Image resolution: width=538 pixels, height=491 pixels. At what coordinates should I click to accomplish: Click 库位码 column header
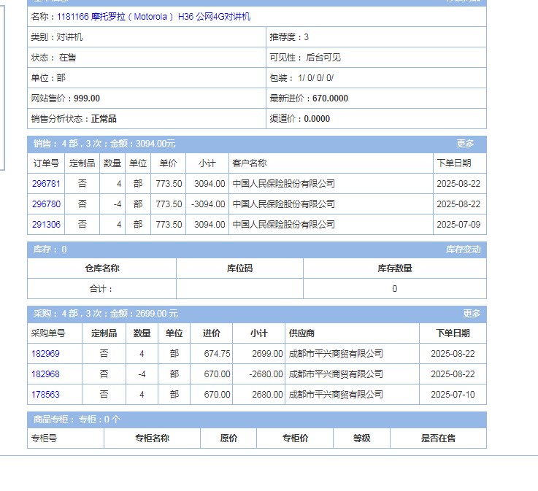click(x=239, y=268)
